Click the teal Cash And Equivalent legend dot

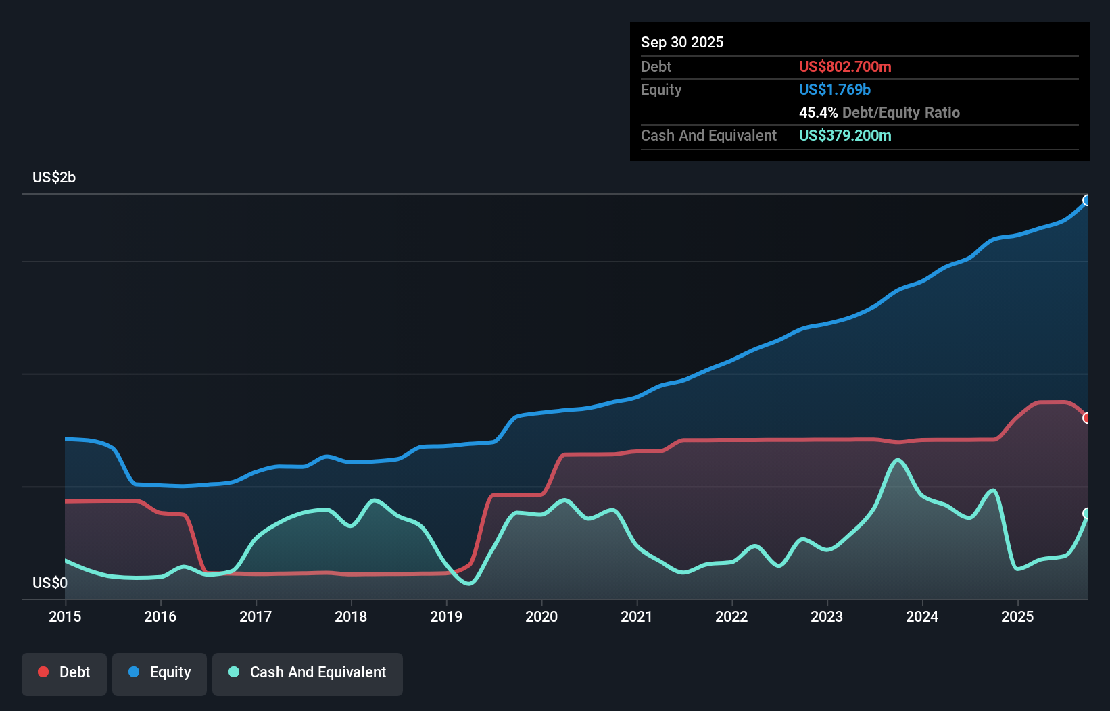point(233,672)
